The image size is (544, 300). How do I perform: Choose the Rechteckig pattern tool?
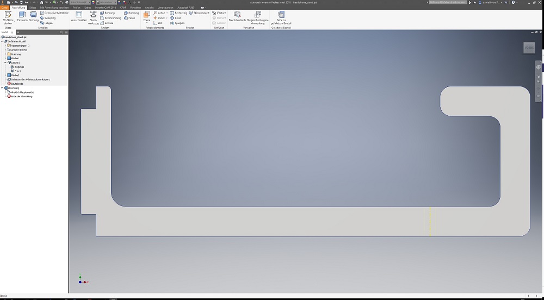178,13
